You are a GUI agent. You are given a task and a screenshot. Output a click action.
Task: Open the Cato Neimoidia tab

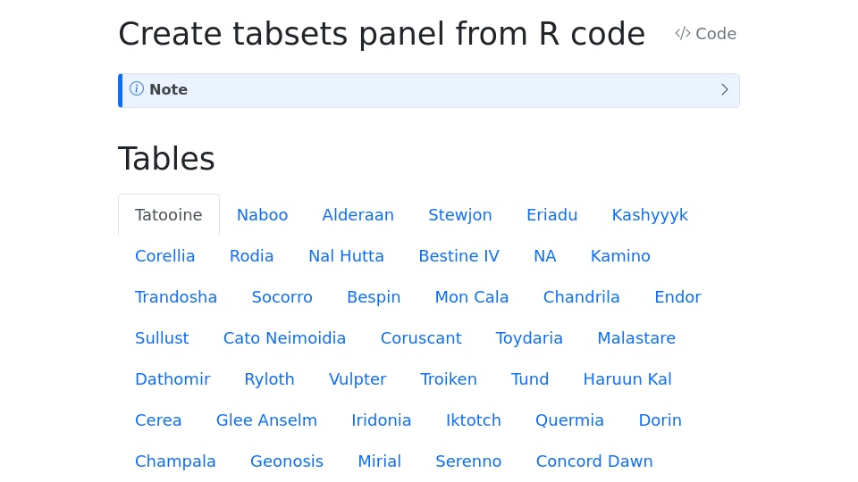click(x=284, y=337)
